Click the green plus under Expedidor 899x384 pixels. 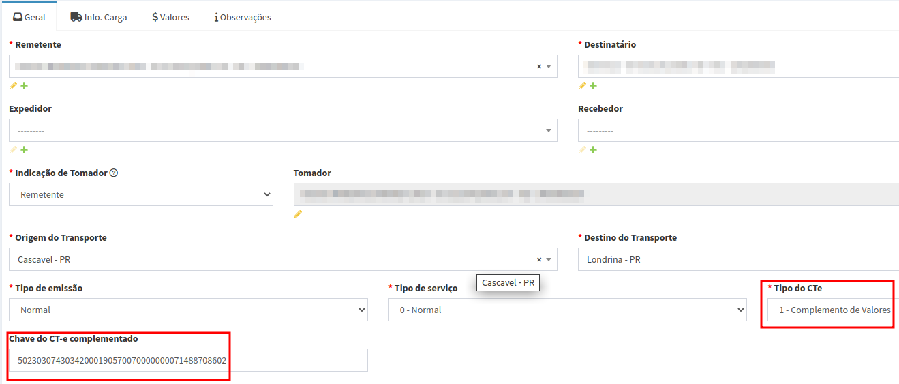click(25, 150)
